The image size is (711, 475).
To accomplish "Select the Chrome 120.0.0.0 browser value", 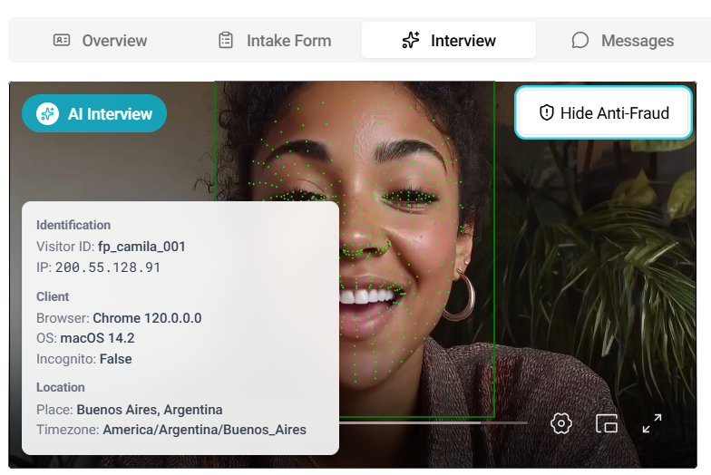I will coord(147,318).
